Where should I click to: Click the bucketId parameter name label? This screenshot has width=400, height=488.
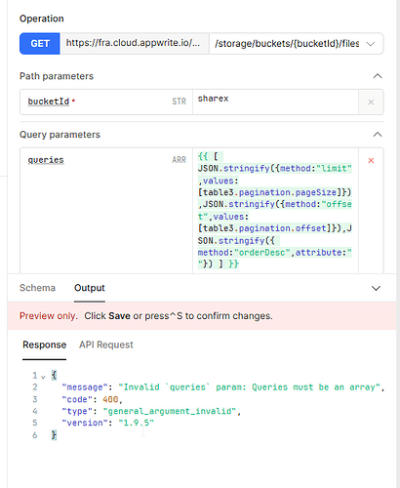[49, 102]
